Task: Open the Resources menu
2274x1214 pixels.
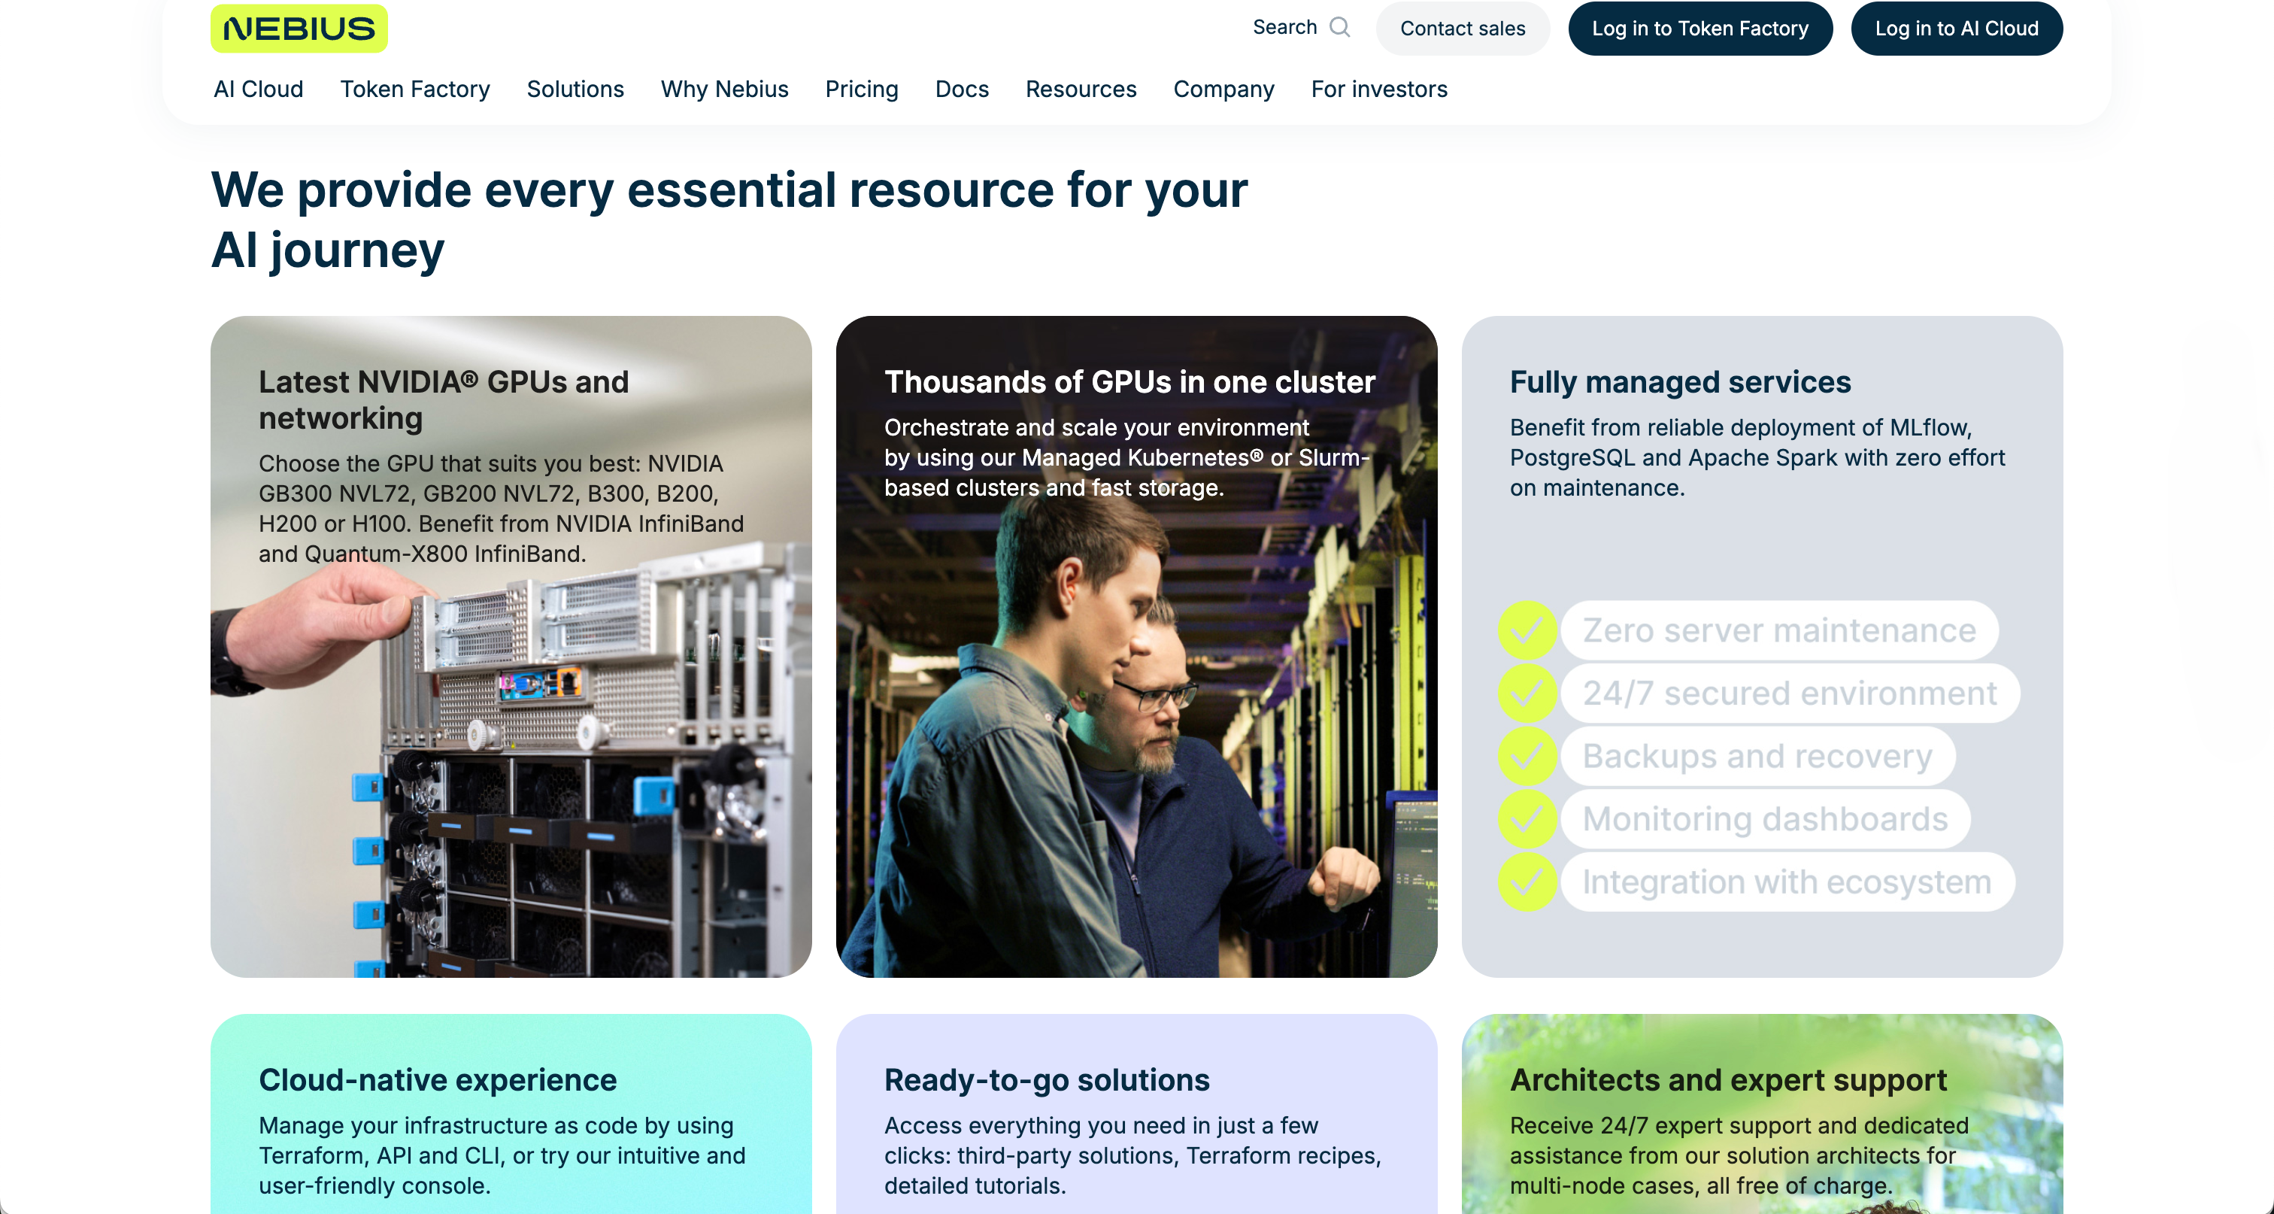Action: (1081, 90)
